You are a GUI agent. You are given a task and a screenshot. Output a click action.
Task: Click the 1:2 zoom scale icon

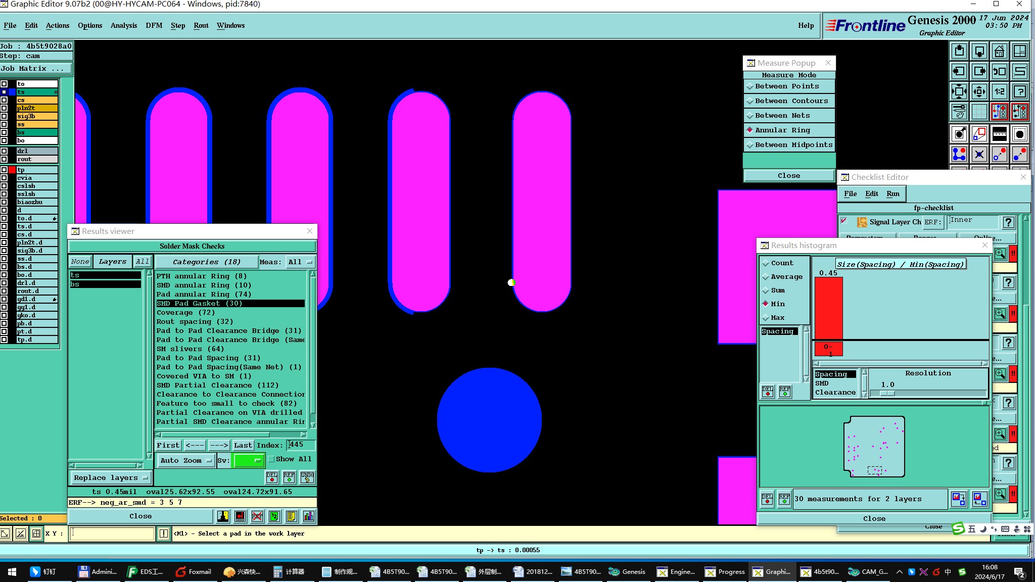(x=999, y=91)
